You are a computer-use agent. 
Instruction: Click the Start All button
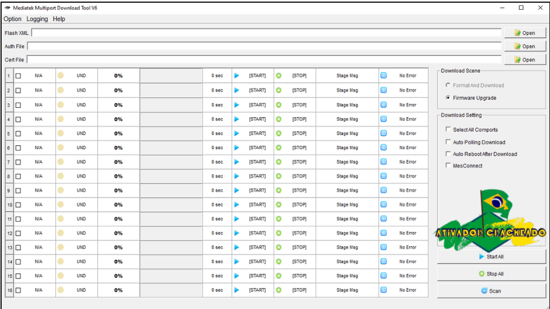point(491,257)
